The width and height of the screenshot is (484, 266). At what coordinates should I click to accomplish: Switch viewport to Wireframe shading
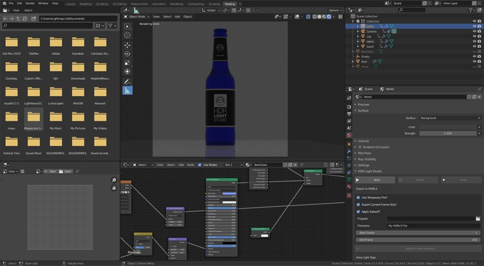click(x=315, y=17)
